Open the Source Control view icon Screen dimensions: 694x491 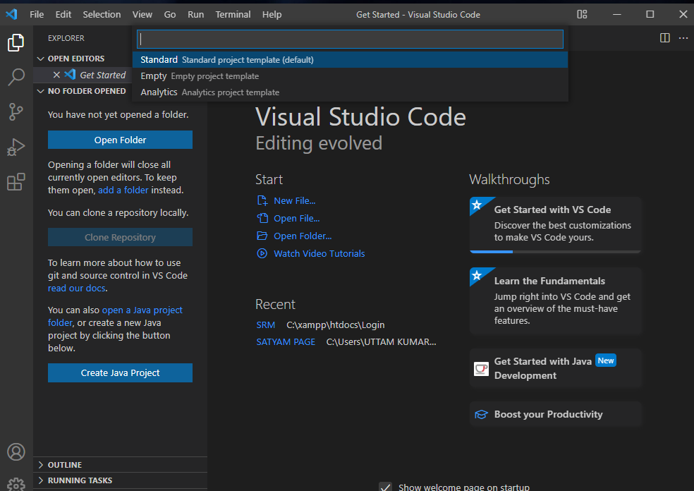tap(16, 111)
